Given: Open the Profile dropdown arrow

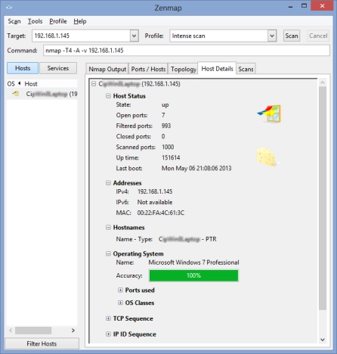Looking at the screenshot, I should pyautogui.click(x=272, y=36).
